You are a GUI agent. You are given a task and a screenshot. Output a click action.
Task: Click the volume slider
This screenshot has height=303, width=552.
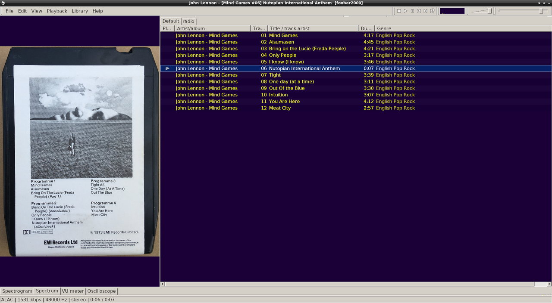pos(481,11)
